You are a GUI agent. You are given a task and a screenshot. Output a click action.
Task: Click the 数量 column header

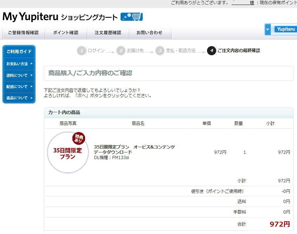coord(238,124)
